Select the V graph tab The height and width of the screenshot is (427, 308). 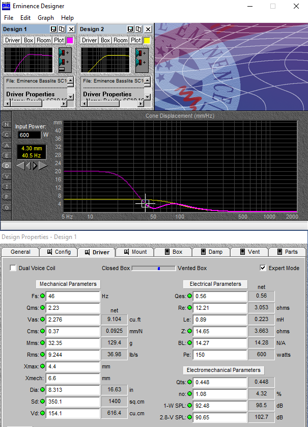[x=7, y=176]
